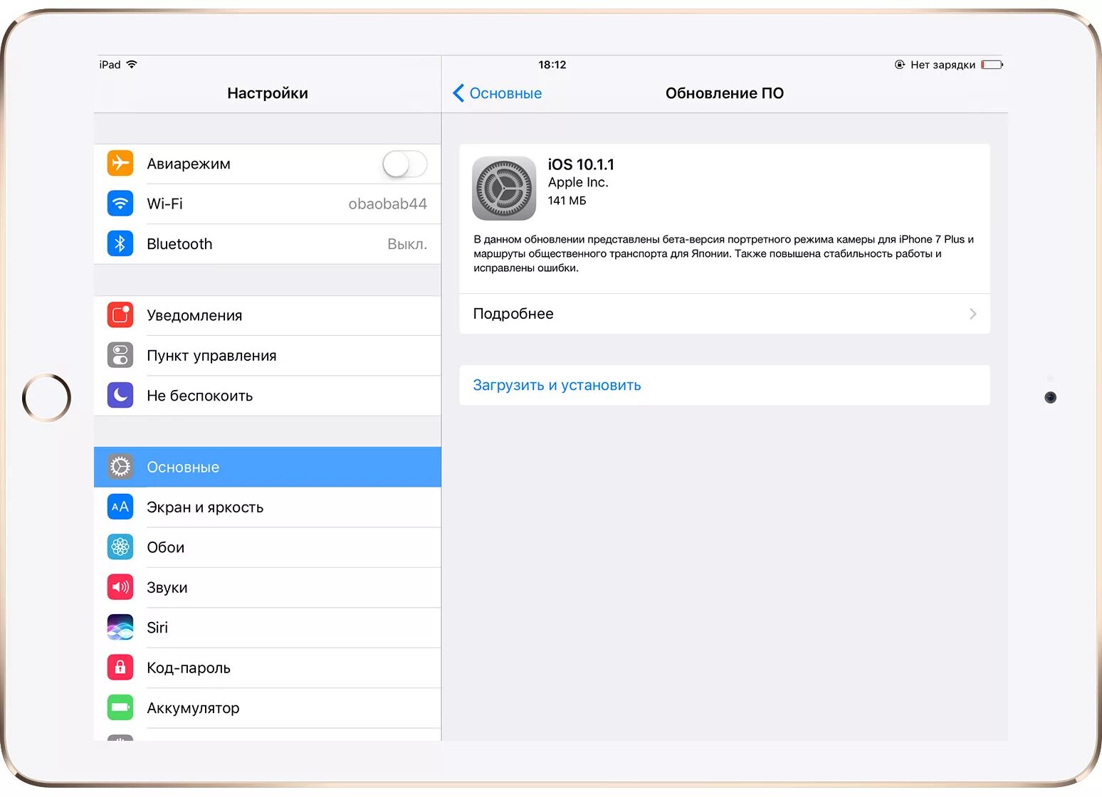The image size is (1102, 797).
Task: Tap the Нет зарядки status text
Action: pyautogui.click(x=943, y=65)
